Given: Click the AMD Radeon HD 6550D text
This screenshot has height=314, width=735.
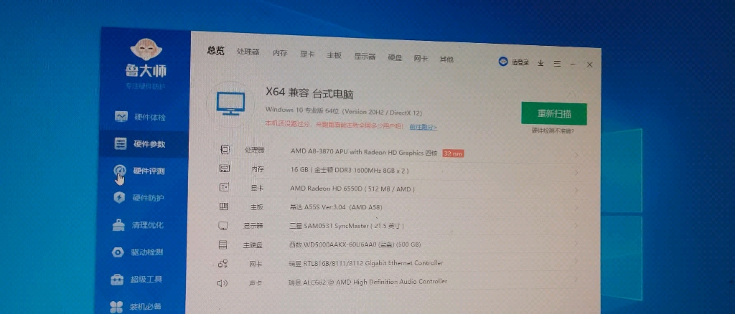Looking at the screenshot, I should coord(352,189).
